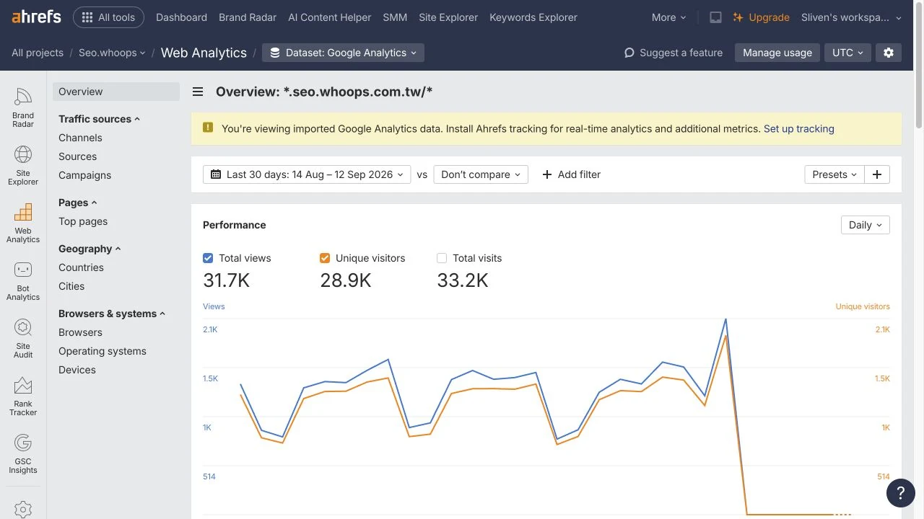
Task: Open Site Explorer in top navigation
Action: click(448, 17)
